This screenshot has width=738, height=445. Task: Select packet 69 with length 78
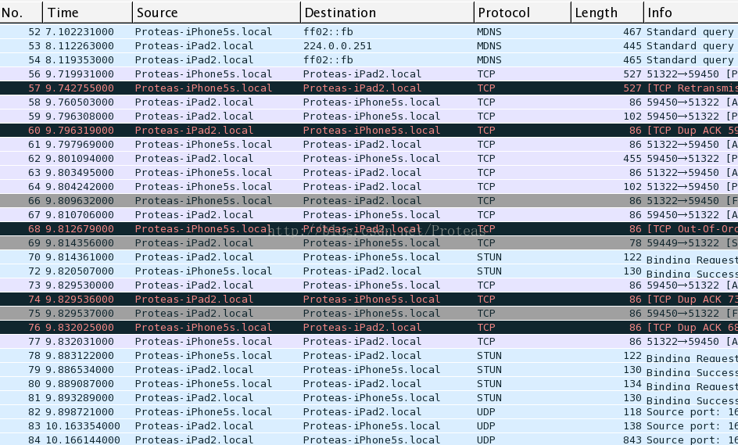(x=369, y=243)
